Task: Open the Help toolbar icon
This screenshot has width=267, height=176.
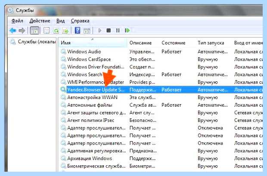Action: [x=78, y=31]
